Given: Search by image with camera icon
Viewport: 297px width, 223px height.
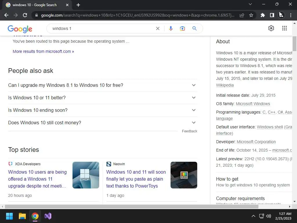Looking at the screenshot, I should click(x=182, y=28).
